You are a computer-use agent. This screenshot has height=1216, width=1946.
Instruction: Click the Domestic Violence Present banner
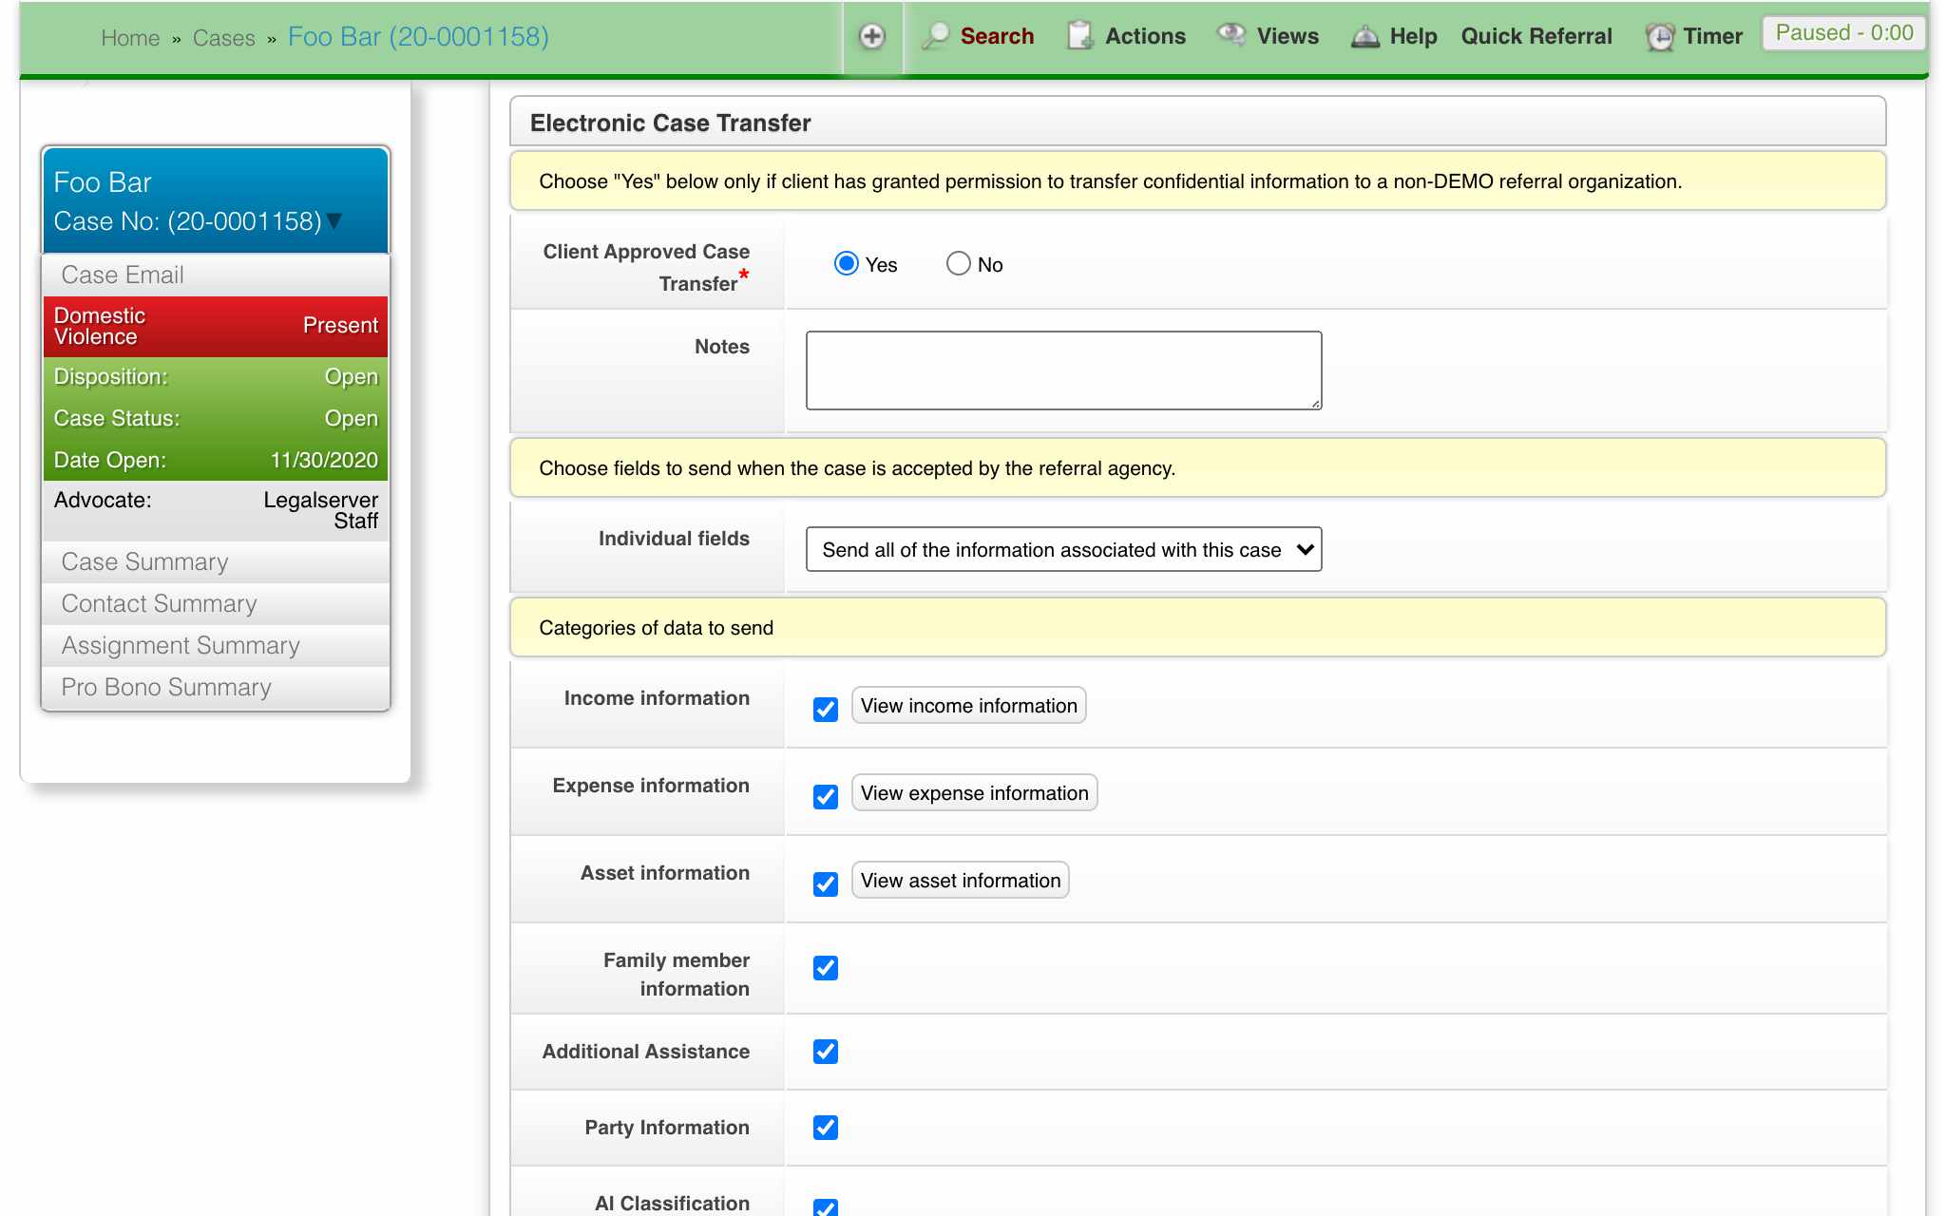pos(216,326)
